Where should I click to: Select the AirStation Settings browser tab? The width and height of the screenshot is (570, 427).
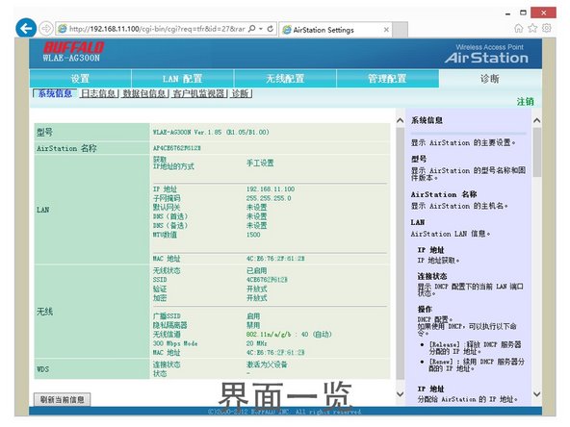tap(336, 30)
